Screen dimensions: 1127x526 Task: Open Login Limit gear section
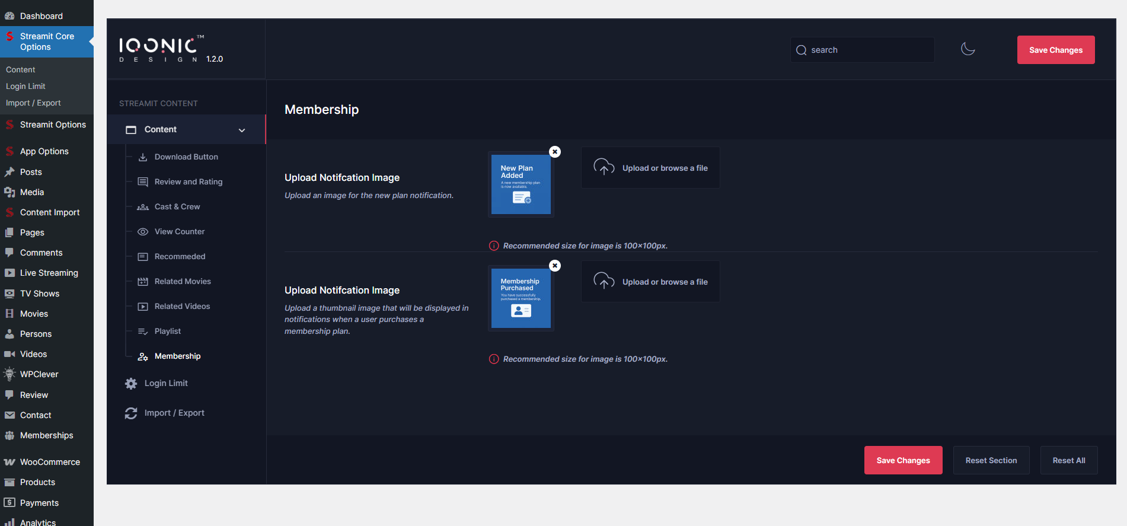[165, 384]
